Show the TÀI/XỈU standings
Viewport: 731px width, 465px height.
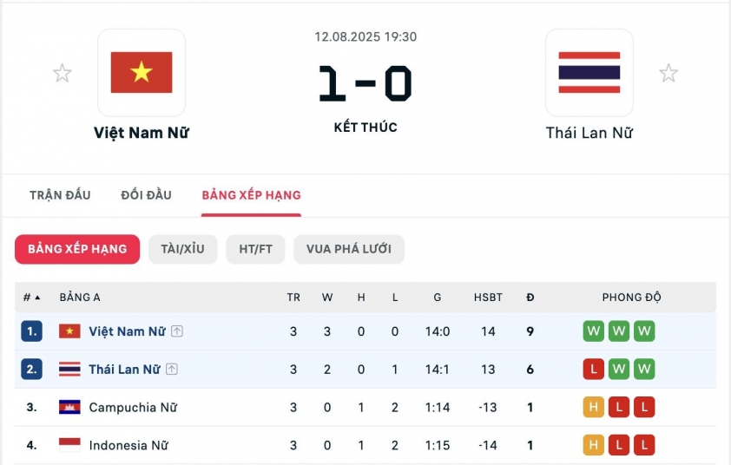182,249
